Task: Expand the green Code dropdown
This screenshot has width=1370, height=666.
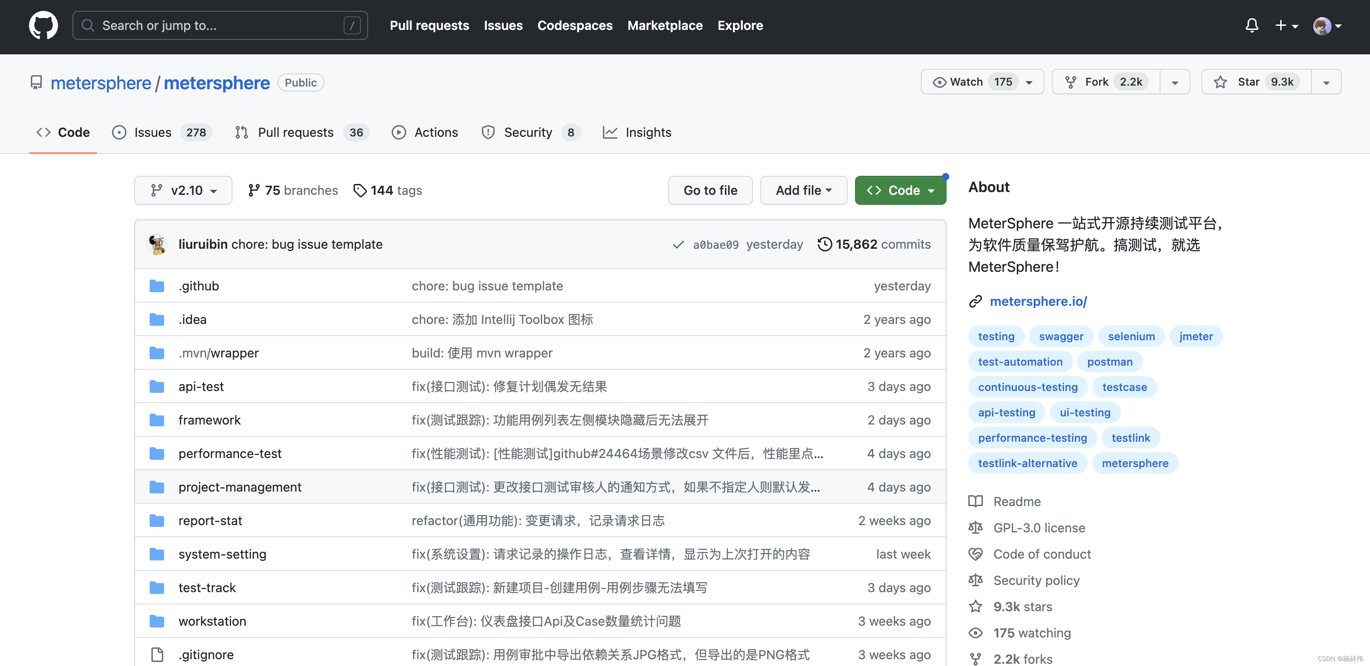Action: 900,190
